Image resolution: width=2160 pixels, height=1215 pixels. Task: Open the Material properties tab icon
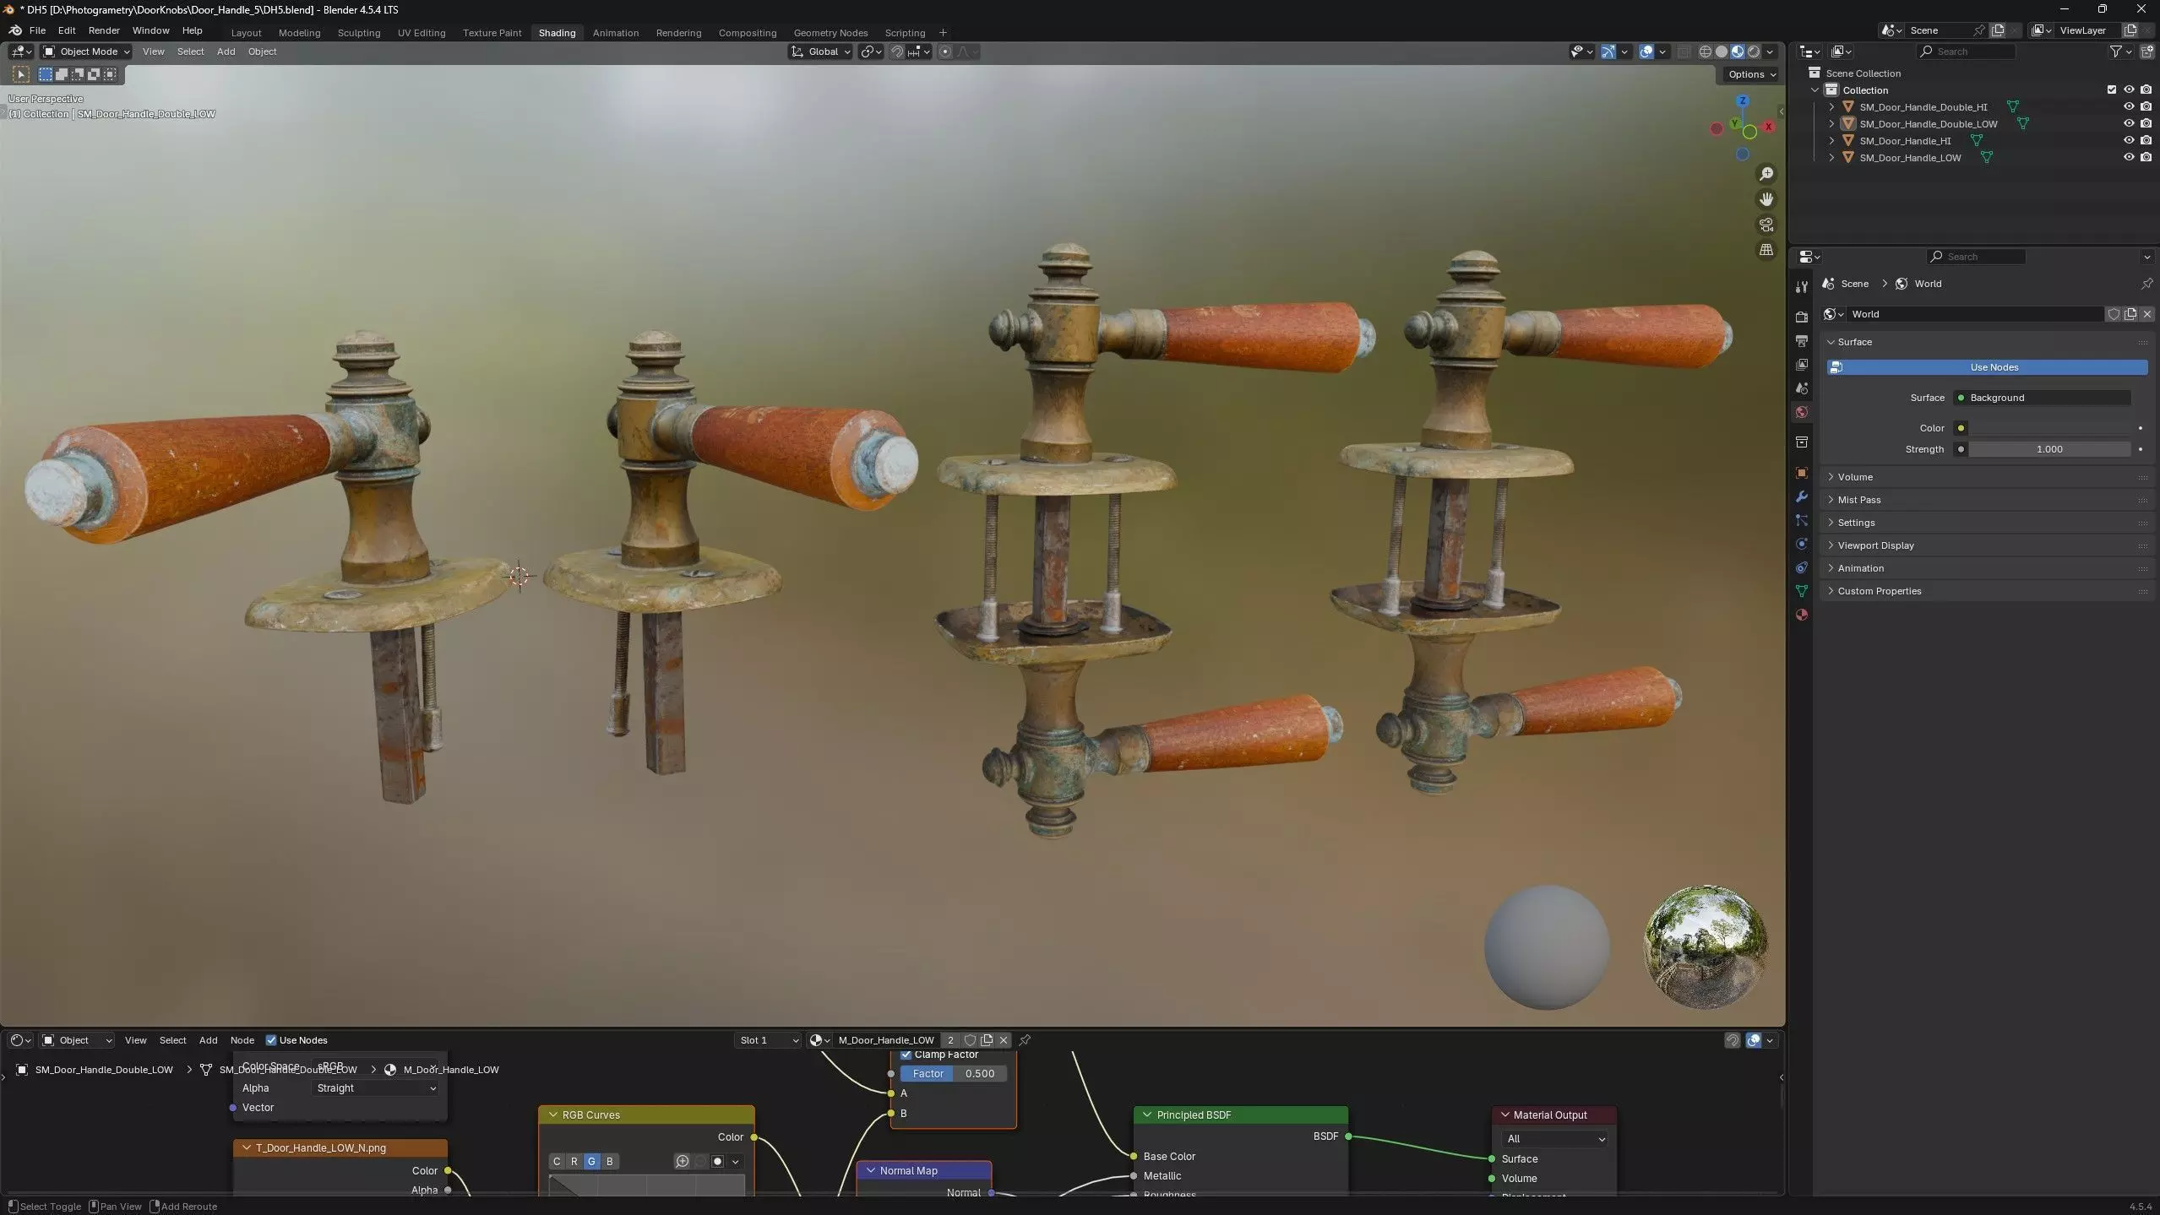pos(1801,615)
